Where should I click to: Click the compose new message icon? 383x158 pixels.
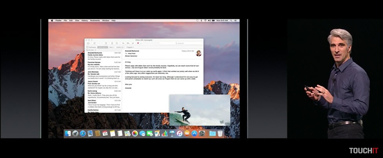(x=94, y=43)
